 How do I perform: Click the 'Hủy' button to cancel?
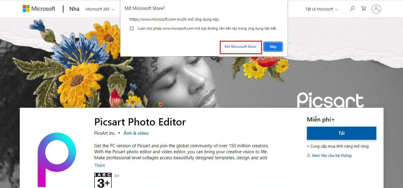point(273,47)
